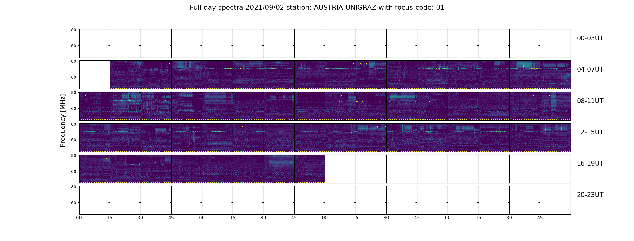Click the last data panel of the 16-19UT row
The width and height of the screenshot is (634, 241).
pos(310,169)
